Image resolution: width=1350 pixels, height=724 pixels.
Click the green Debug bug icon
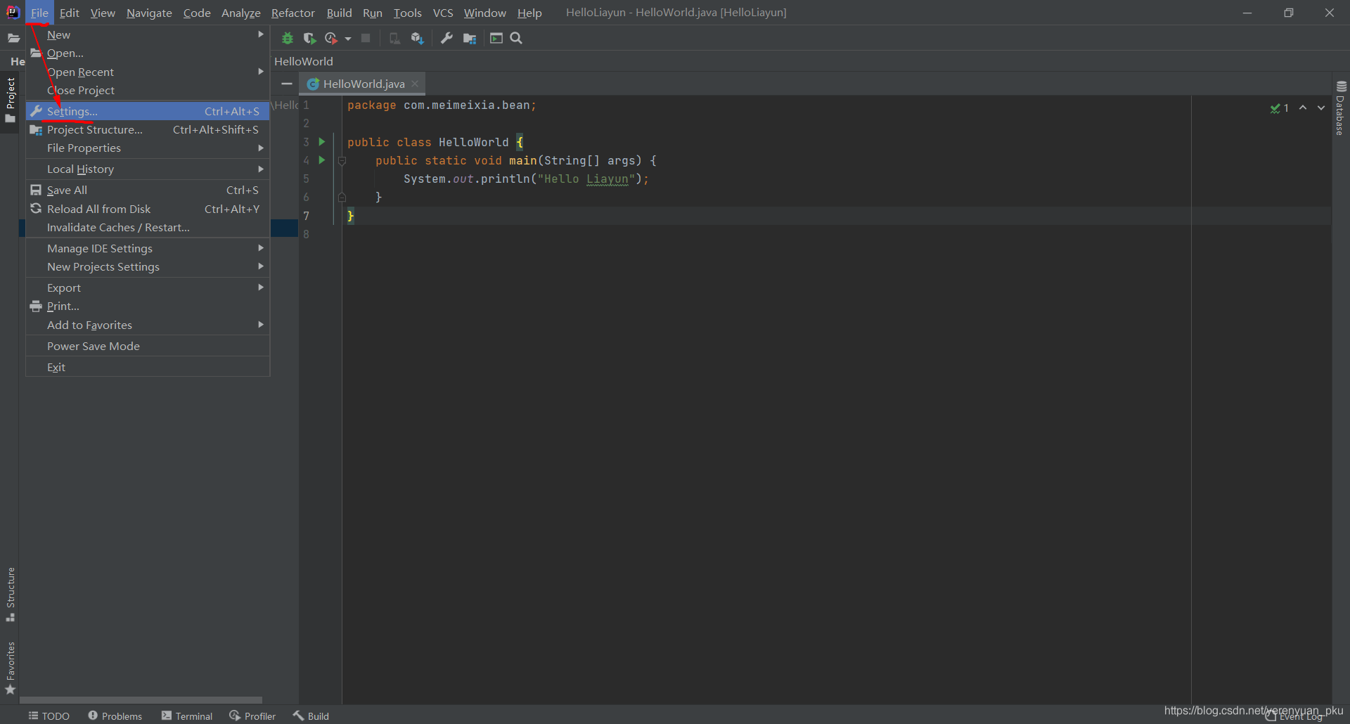pos(288,39)
